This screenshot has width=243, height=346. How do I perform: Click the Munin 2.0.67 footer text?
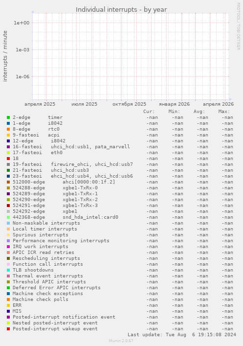[121, 341]
